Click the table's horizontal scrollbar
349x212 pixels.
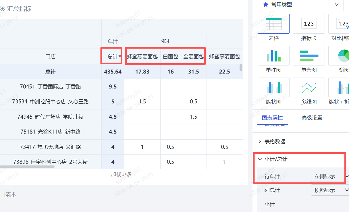[x=27, y=167]
